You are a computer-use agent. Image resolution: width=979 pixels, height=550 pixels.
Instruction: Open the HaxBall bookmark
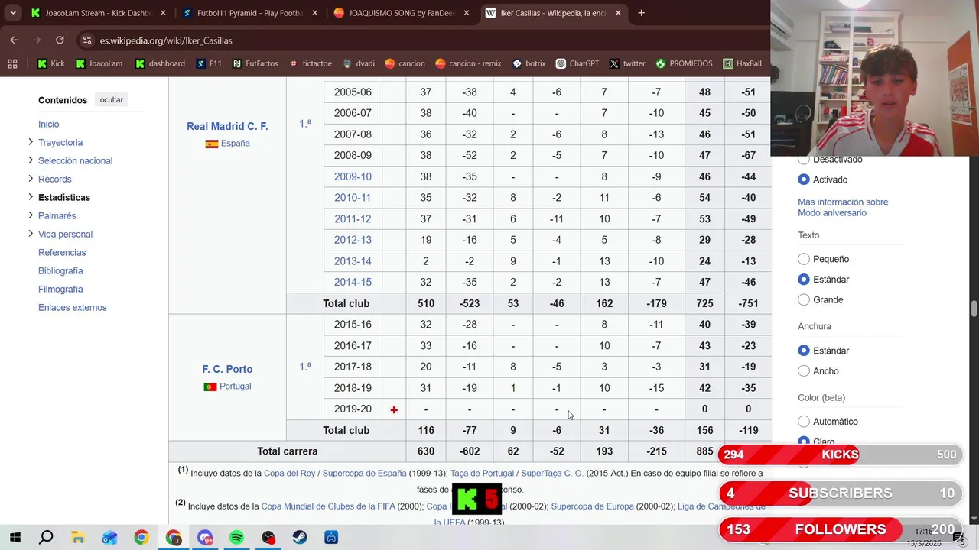pyautogui.click(x=742, y=63)
